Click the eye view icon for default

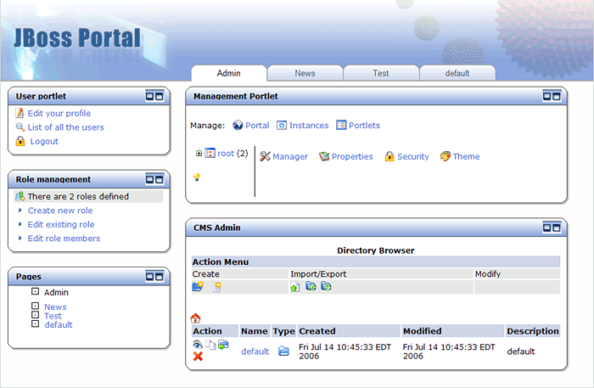[198, 345]
